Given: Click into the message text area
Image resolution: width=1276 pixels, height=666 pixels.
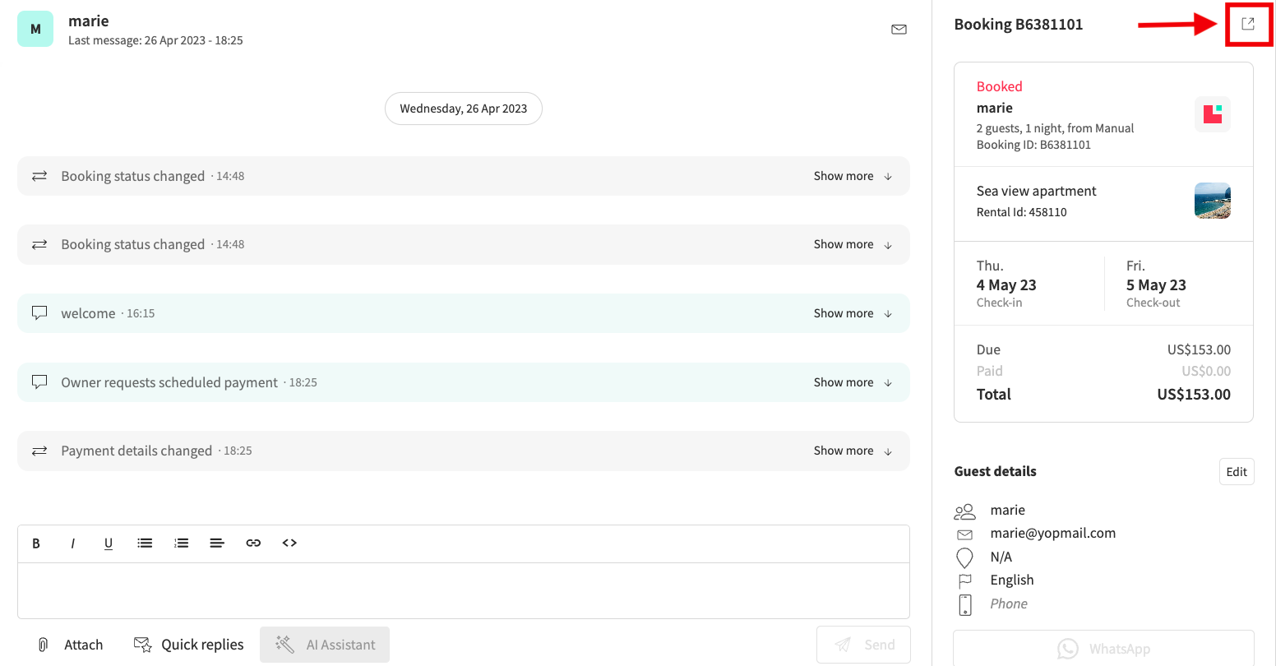Looking at the screenshot, I should tap(463, 590).
